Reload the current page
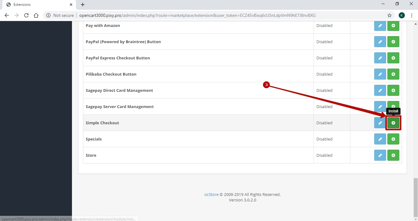Image resolution: width=418 pixels, height=221 pixels. pos(26,15)
